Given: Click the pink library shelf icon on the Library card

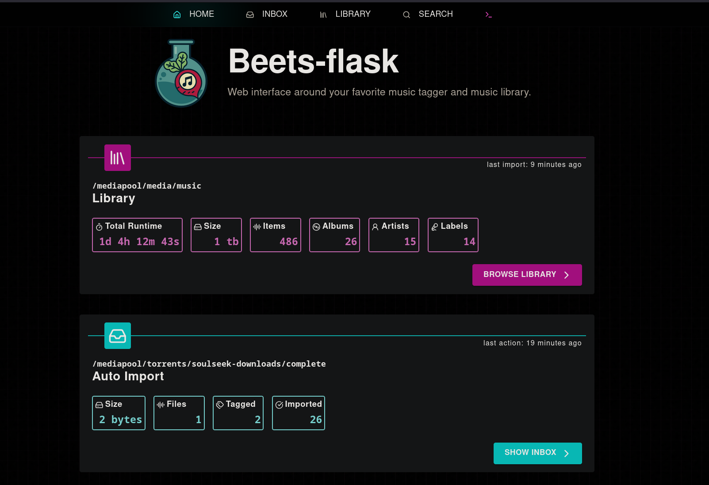Looking at the screenshot, I should pos(117,158).
